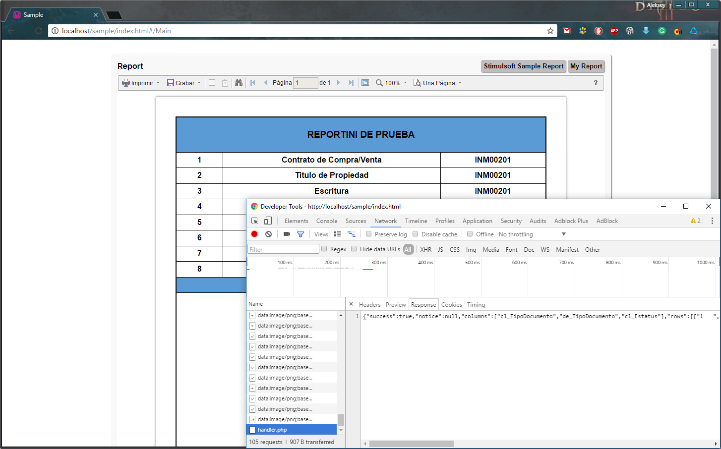The image size is (721, 449).
Task: Open the Security tab in DevTools
Action: tap(511, 221)
